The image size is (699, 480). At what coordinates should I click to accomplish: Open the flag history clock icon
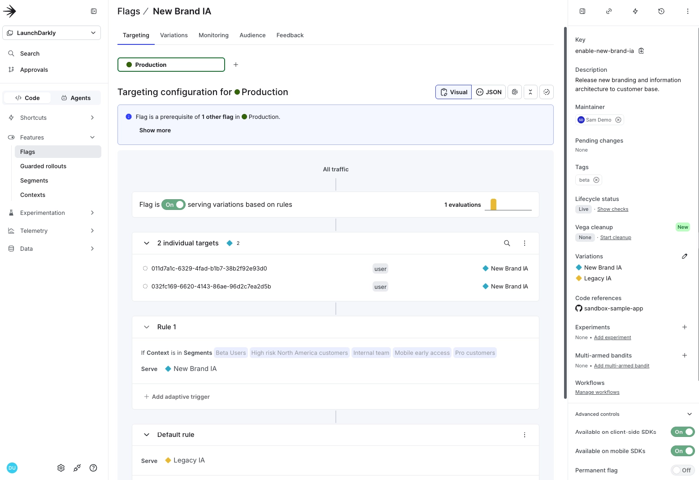click(x=661, y=11)
